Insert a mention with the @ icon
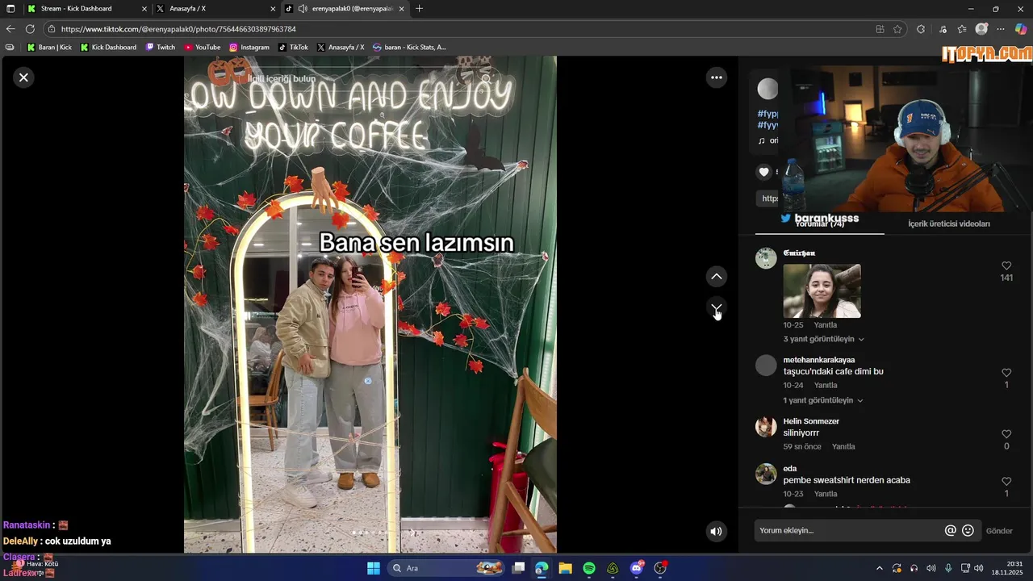Screen dimensions: 1033x581 [x=950, y=530]
